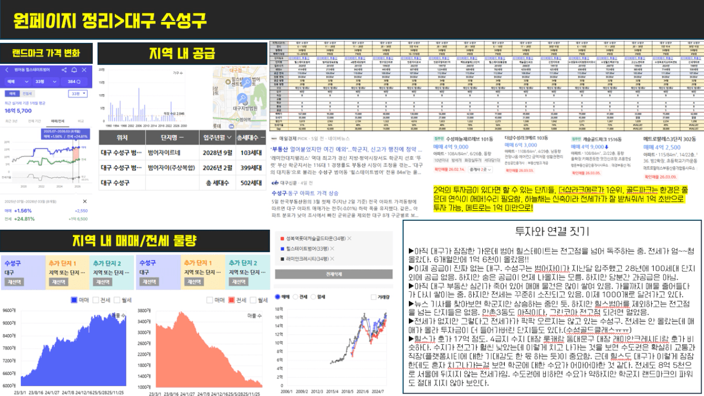Open the 매매 deal-type dropdown in purple bar
Viewport: 704px width, 396px height.
17,82
